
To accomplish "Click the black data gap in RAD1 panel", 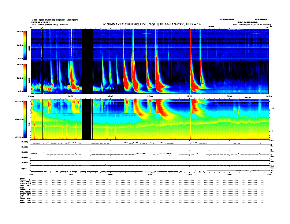I will pyautogui.click(x=87, y=77).
